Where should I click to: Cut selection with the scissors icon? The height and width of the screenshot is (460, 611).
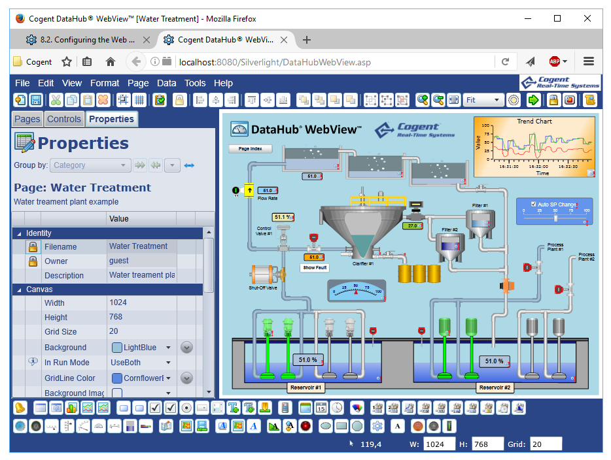coord(56,101)
